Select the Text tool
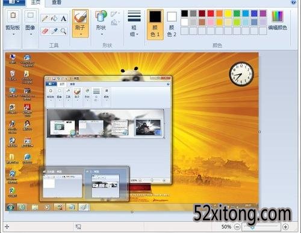This screenshot has height=233, width=301. tap(63, 19)
